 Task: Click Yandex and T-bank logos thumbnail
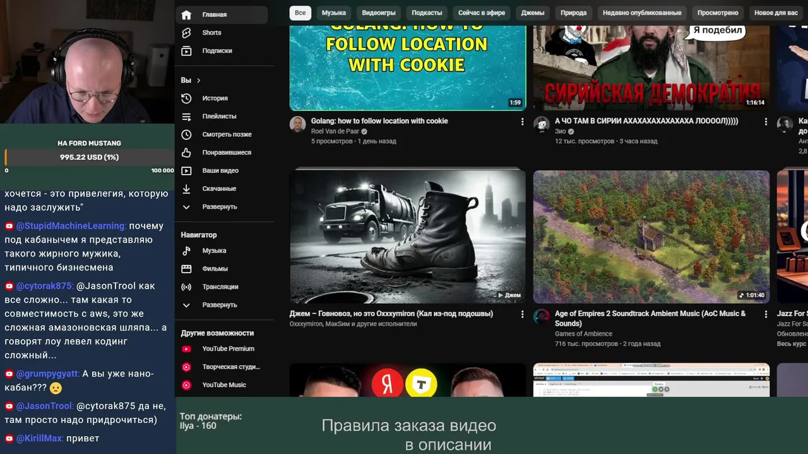(408, 380)
